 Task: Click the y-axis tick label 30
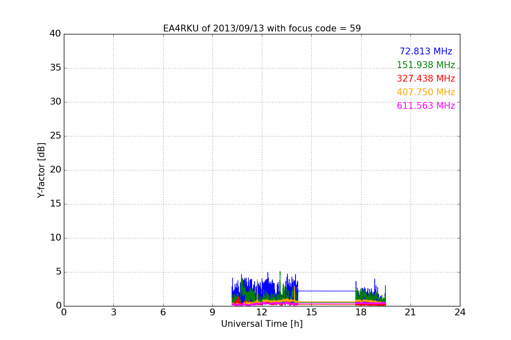(x=55, y=102)
